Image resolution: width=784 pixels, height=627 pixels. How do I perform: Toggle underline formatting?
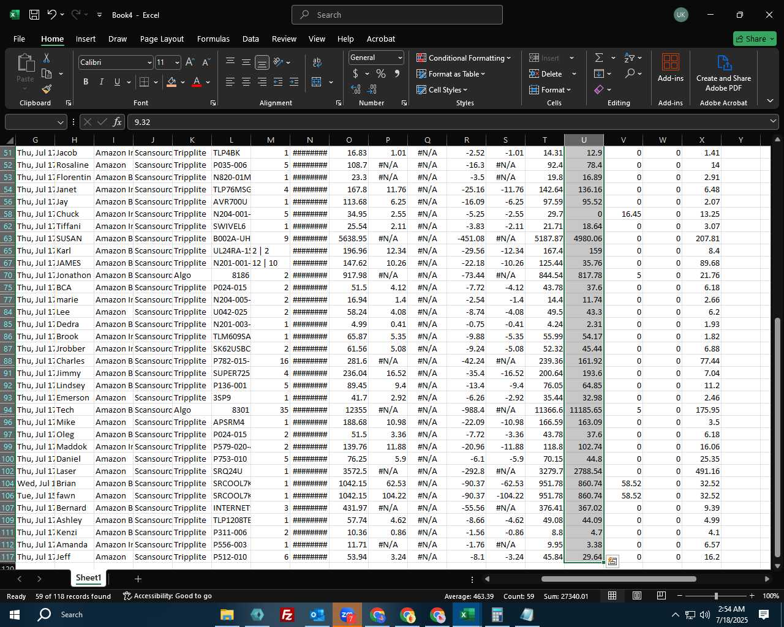click(117, 82)
